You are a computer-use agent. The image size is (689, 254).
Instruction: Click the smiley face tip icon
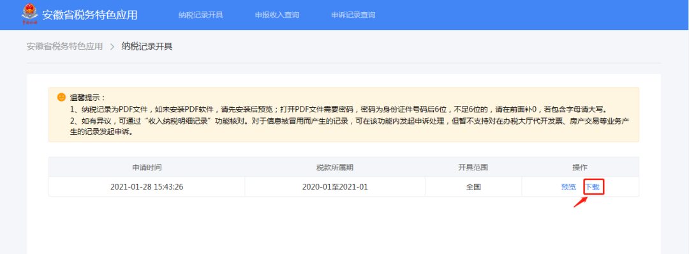[61, 97]
